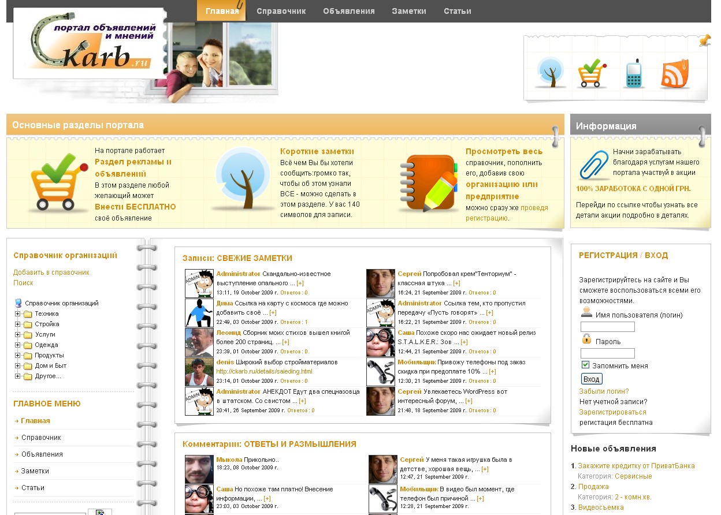This screenshot has height=515, width=721.
Task: Expand the Услуги tree node
Action: [x=18, y=335]
